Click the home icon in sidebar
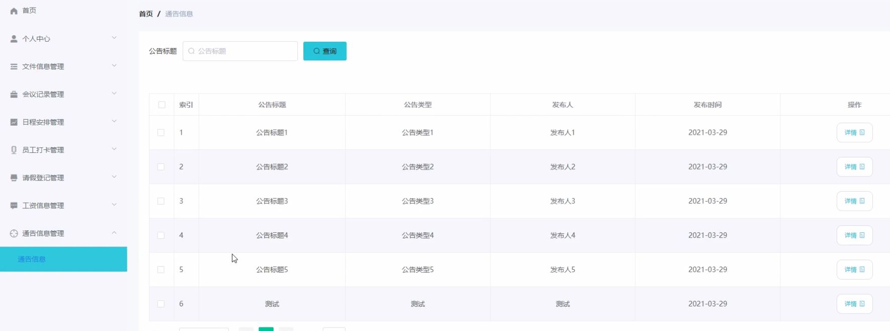890x331 pixels. 14,11
